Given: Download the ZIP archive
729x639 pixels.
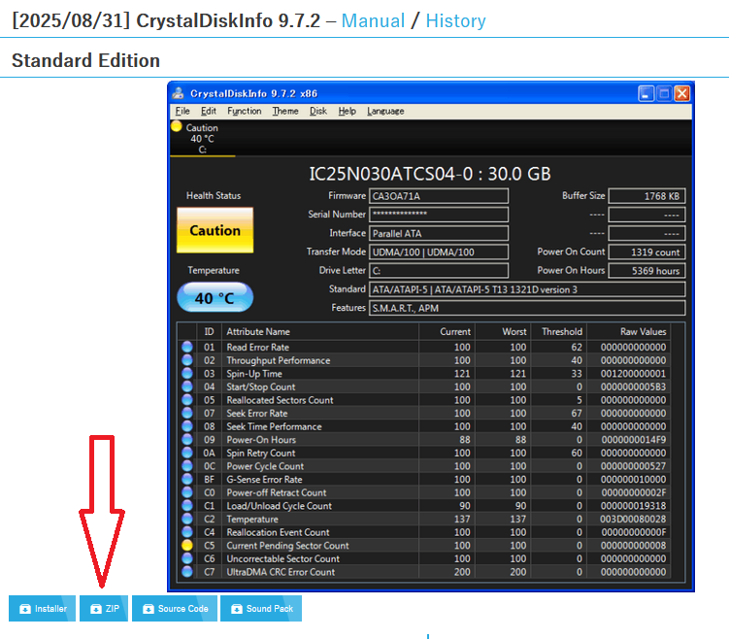Looking at the screenshot, I should (x=104, y=608).
